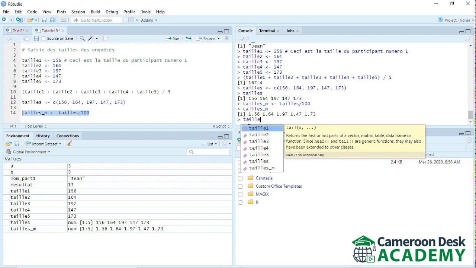Open the Session menu
Image resolution: width=476 pixels, height=268 pixels.
(78, 12)
